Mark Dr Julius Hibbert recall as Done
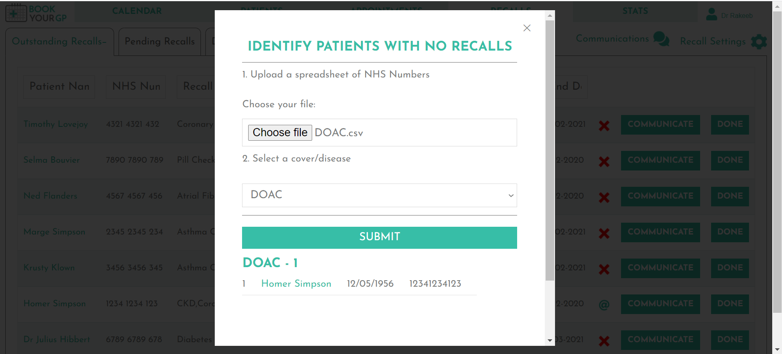 tap(730, 340)
